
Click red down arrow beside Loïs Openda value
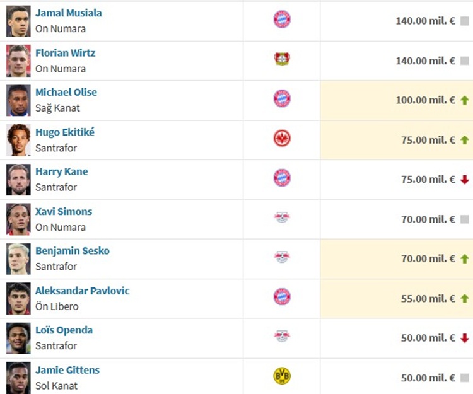point(465,338)
